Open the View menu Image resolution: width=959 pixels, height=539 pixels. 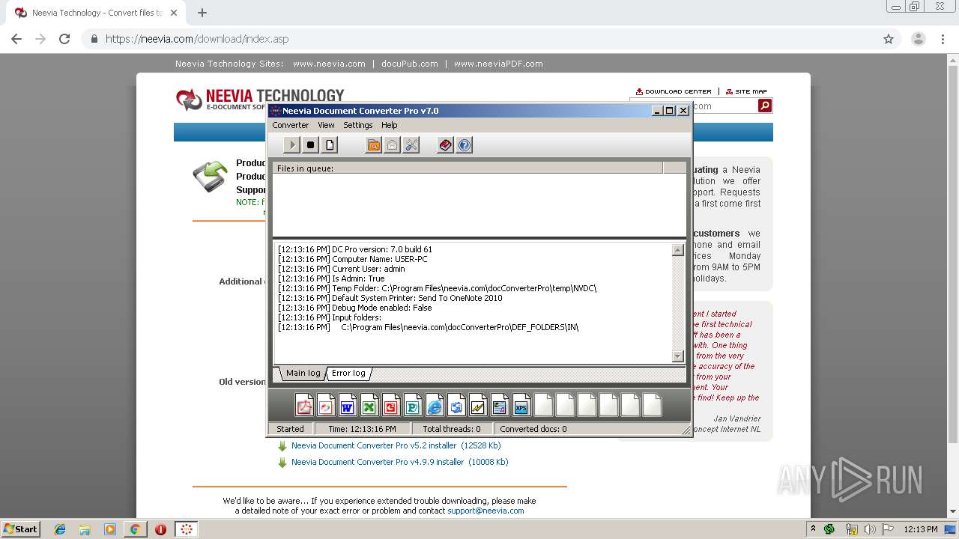(x=326, y=125)
